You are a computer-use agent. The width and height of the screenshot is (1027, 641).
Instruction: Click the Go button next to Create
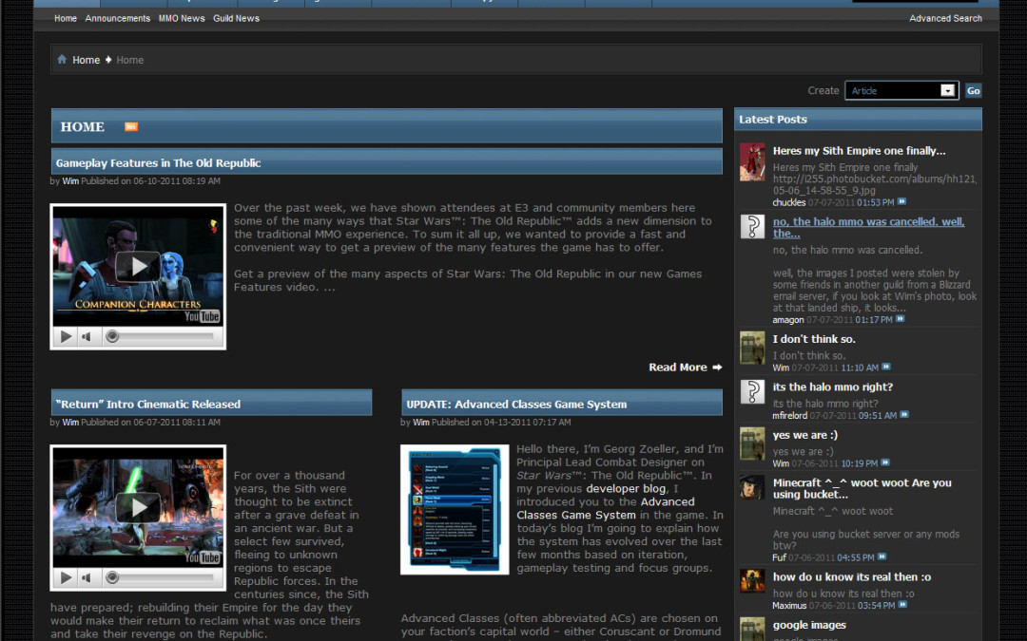pos(974,91)
